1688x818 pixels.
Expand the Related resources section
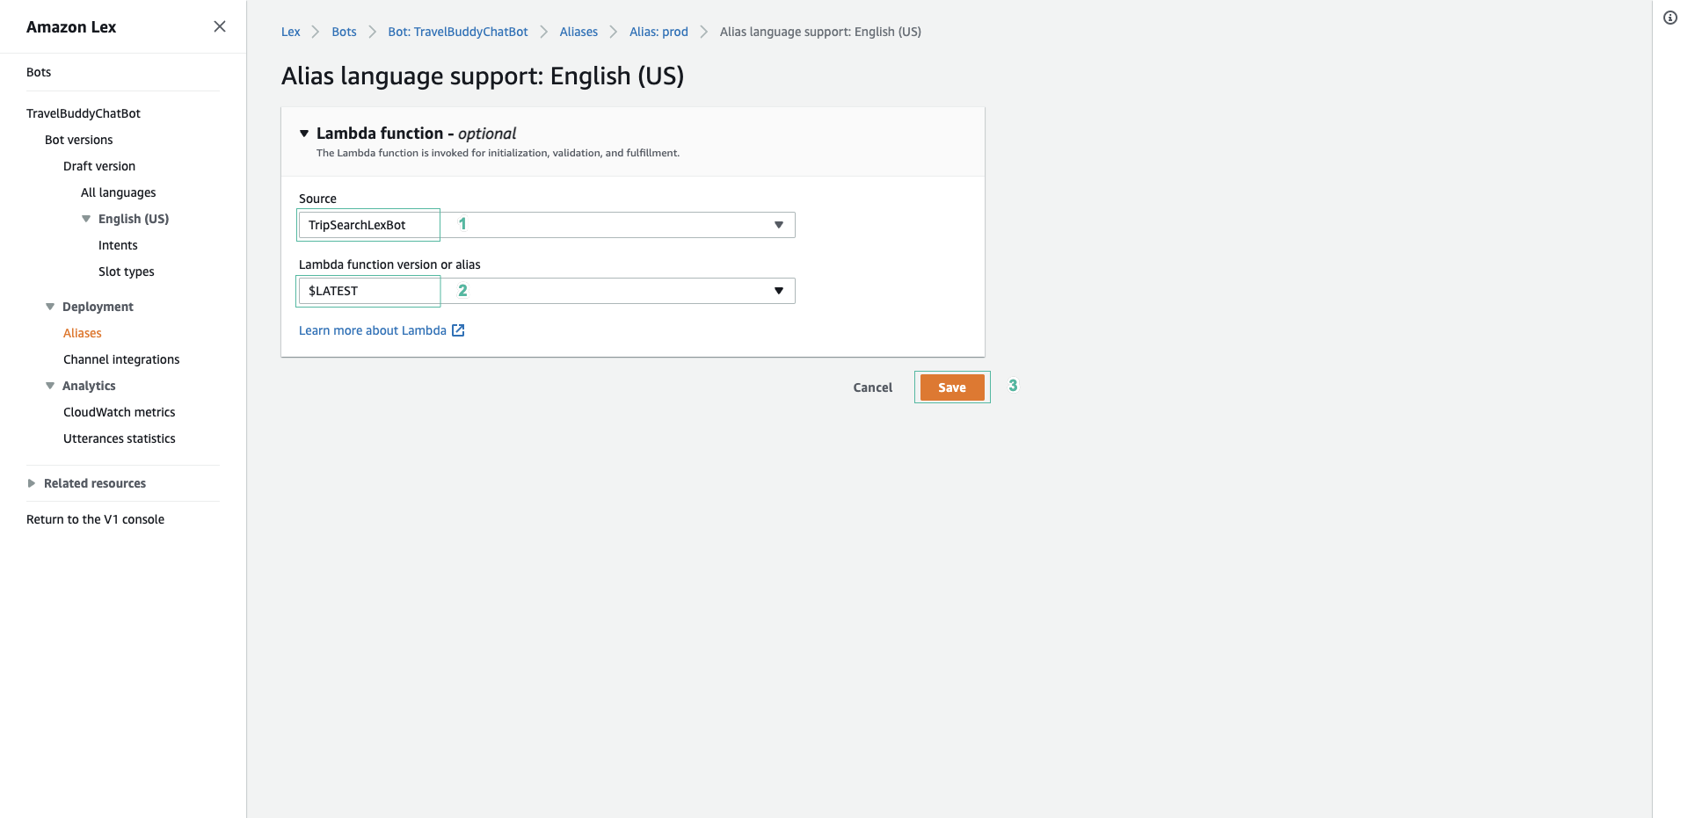(x=32, y=483)
